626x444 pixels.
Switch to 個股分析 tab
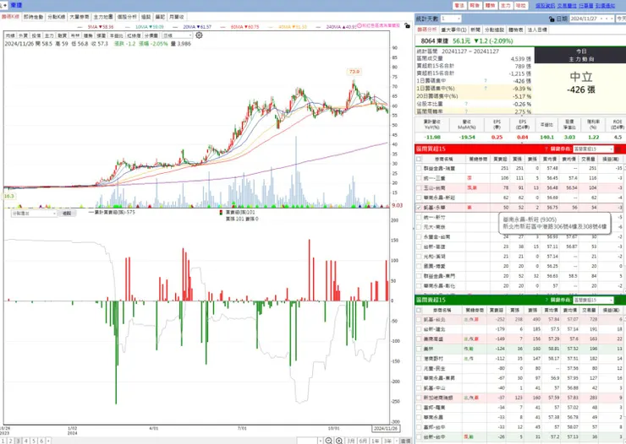(x=127, y=17)
